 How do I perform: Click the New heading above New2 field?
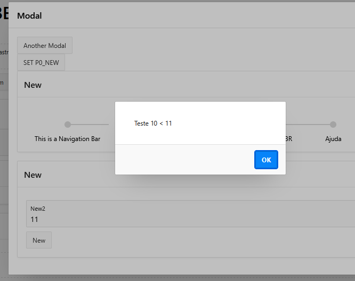(x=33, y=175)
